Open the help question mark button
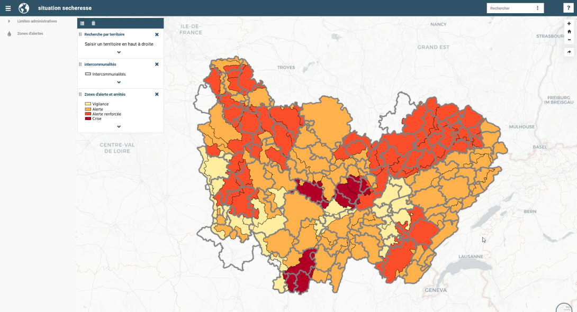This screenshot has width=577, height=312. [x=567, y=8]
